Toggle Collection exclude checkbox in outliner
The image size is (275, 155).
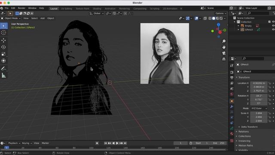pyautogui.click(x=269, y=22)
